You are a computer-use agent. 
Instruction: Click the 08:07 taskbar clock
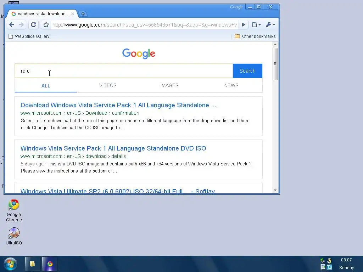[346, 260]
